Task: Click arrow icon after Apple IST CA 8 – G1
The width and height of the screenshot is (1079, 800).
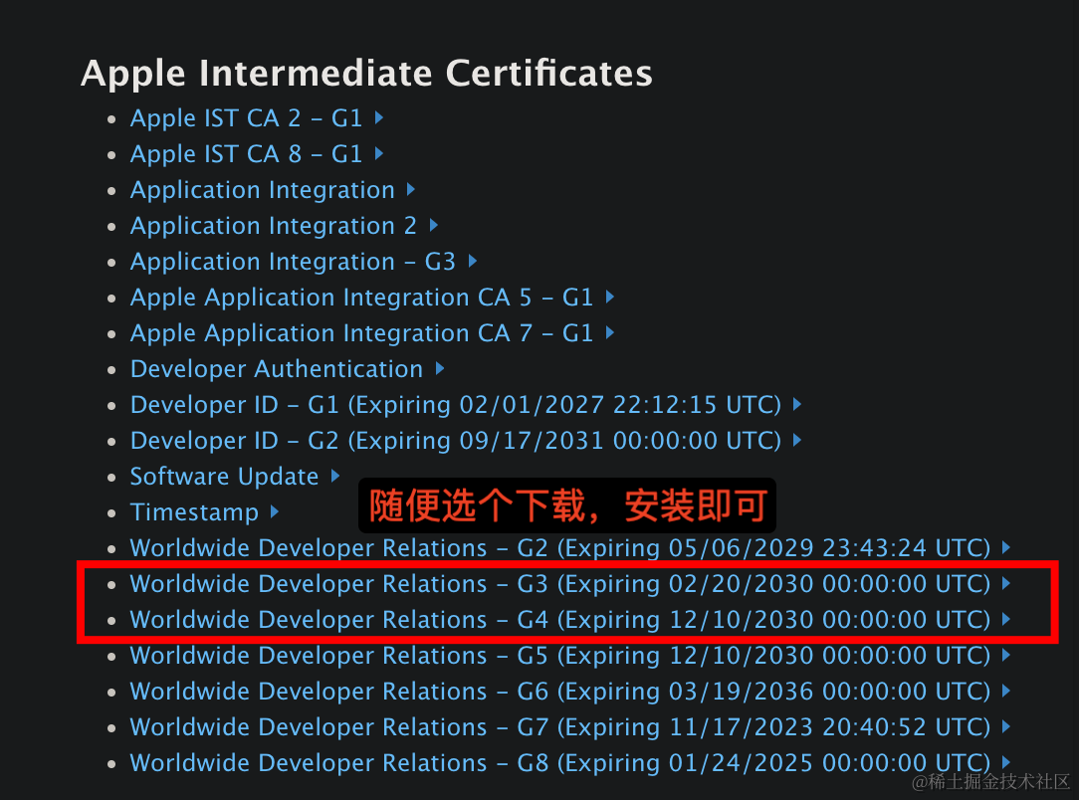Action: click(x=379, y=153)
